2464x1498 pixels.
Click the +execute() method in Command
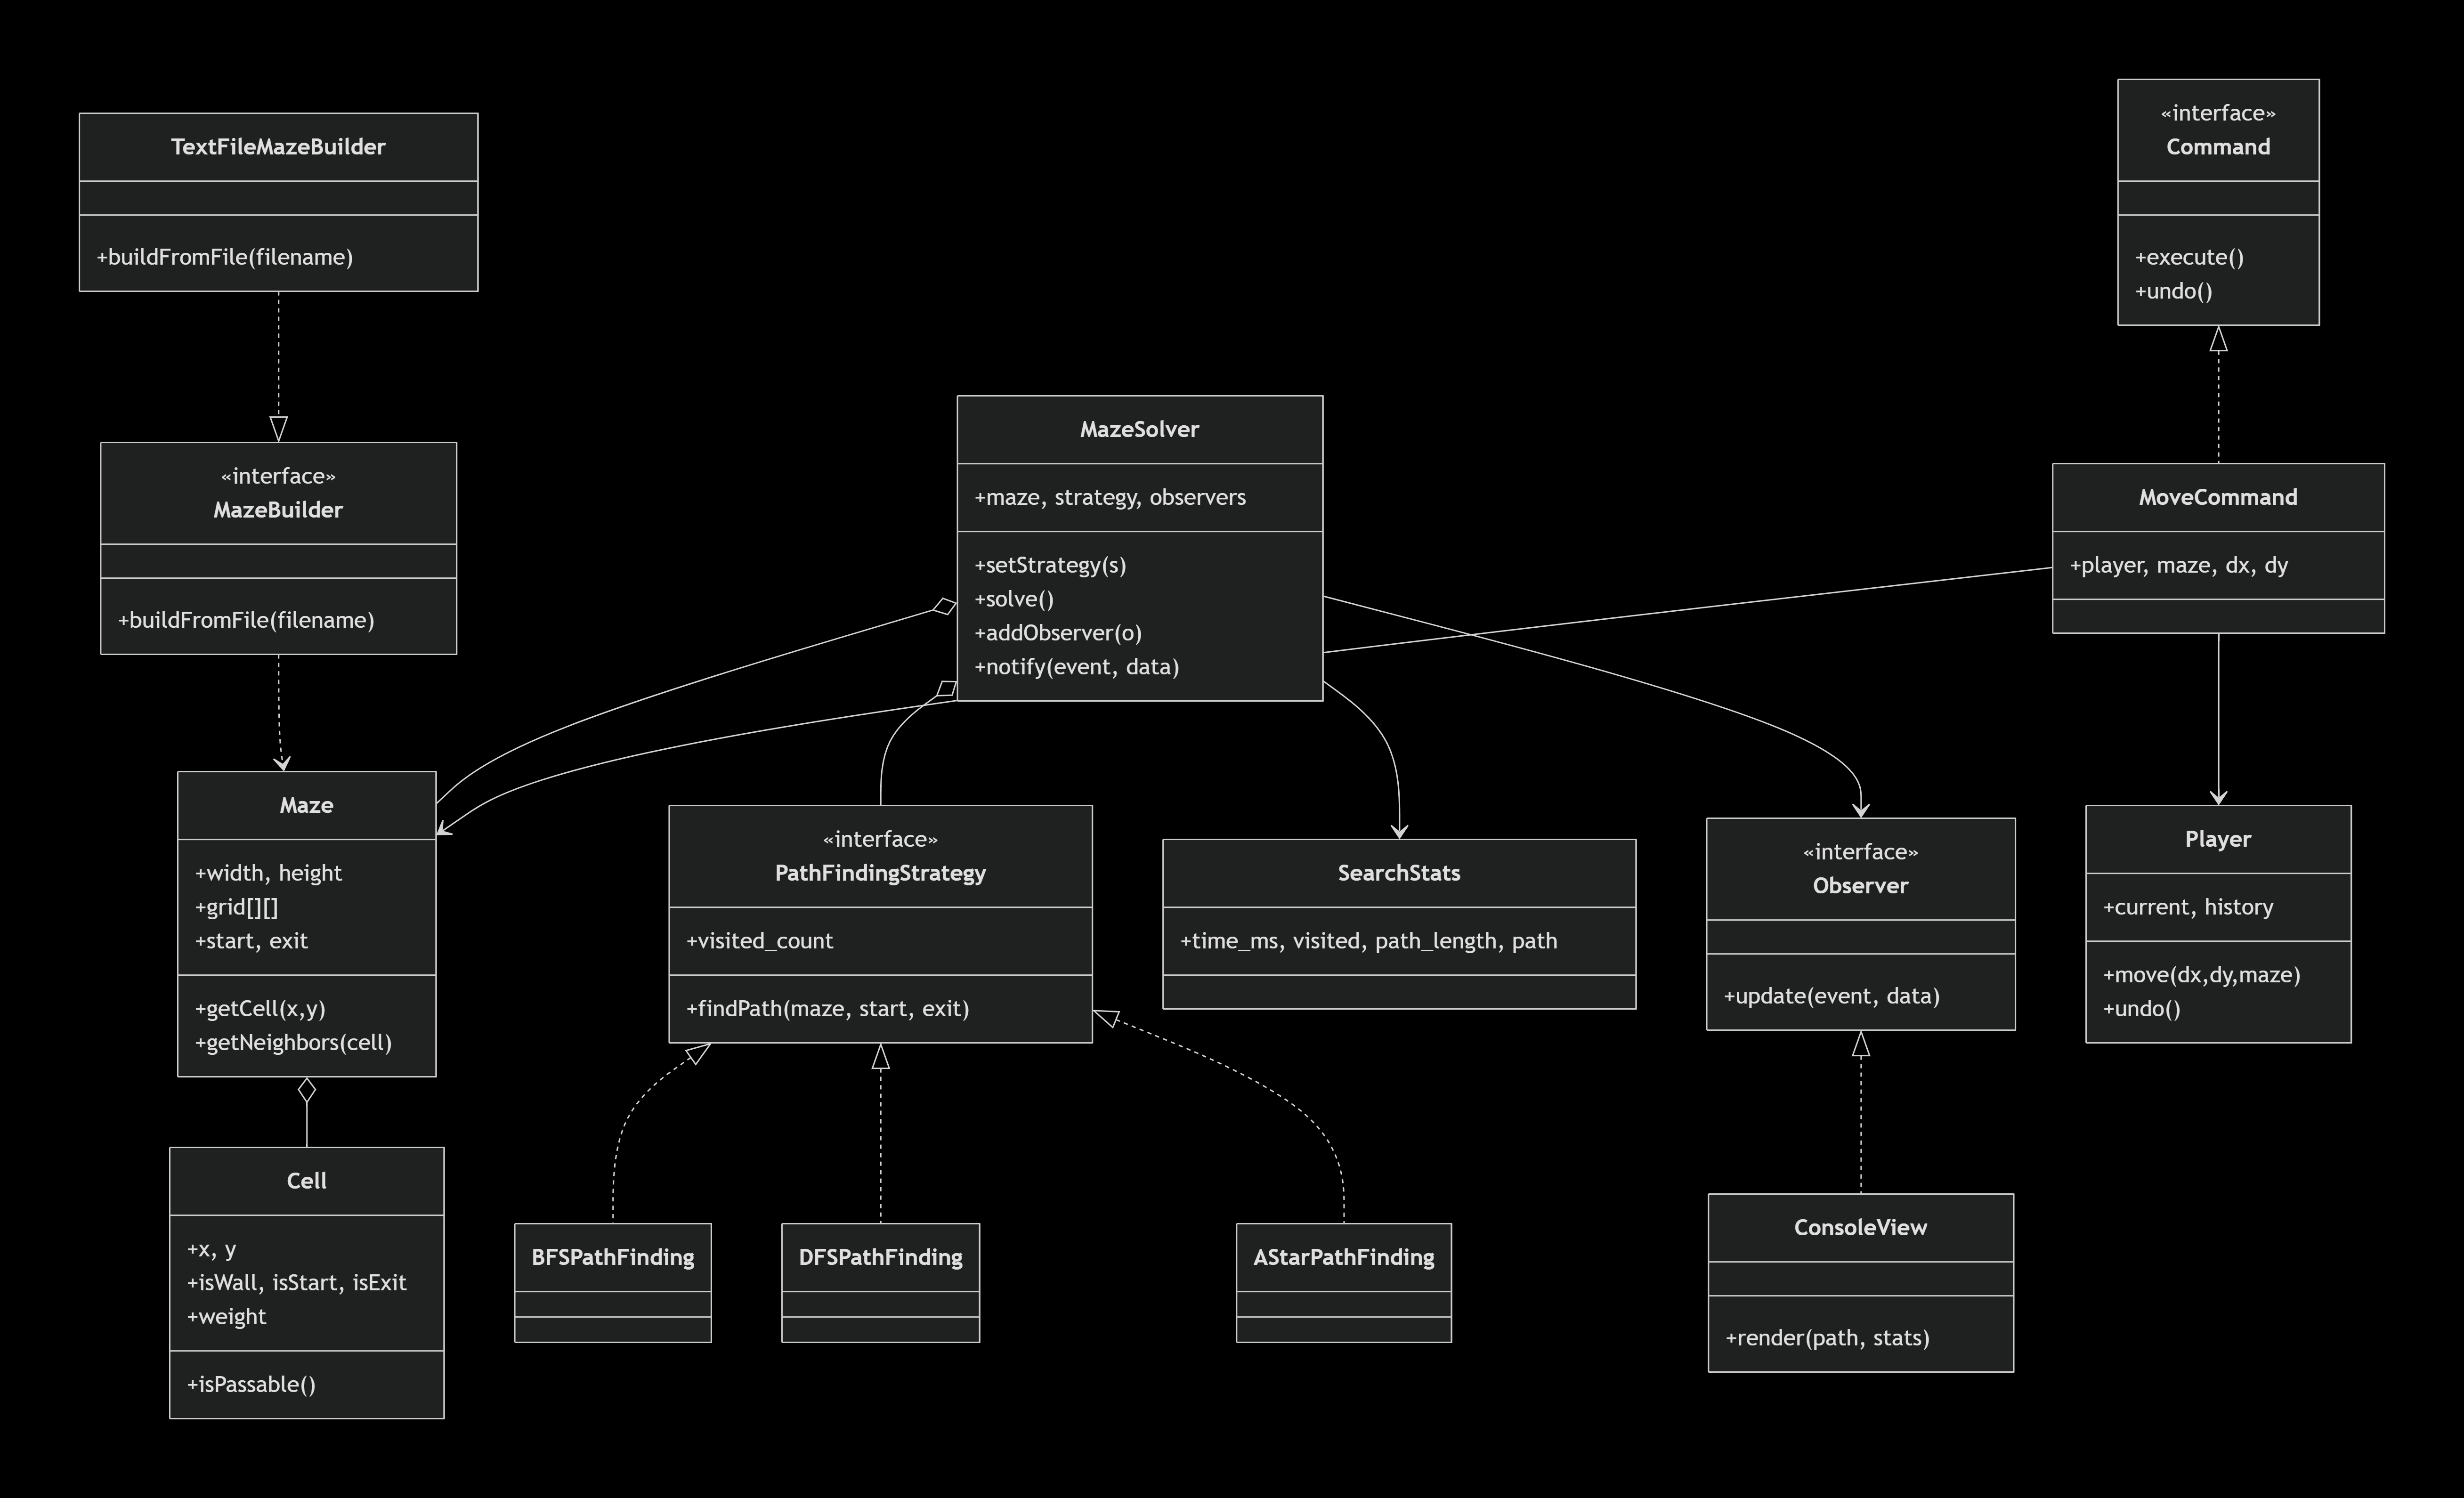coord(2190,257)
